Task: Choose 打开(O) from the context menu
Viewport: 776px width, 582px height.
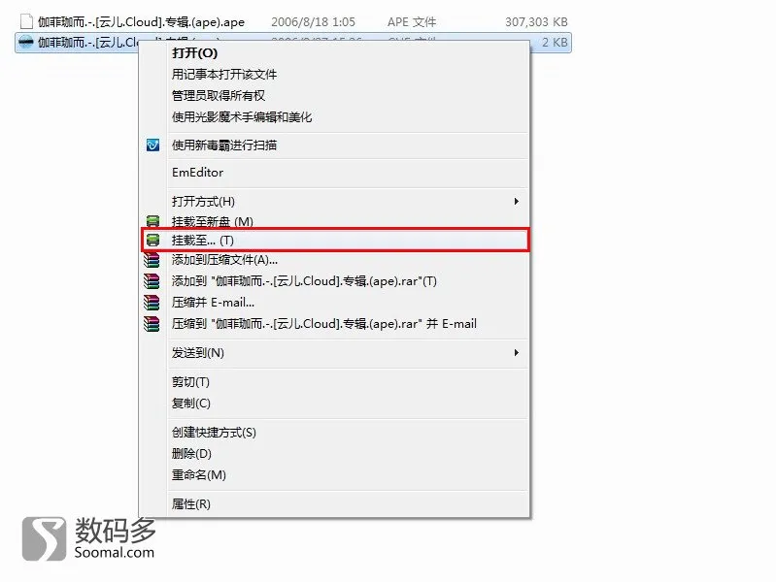Action: coord(194,53)
